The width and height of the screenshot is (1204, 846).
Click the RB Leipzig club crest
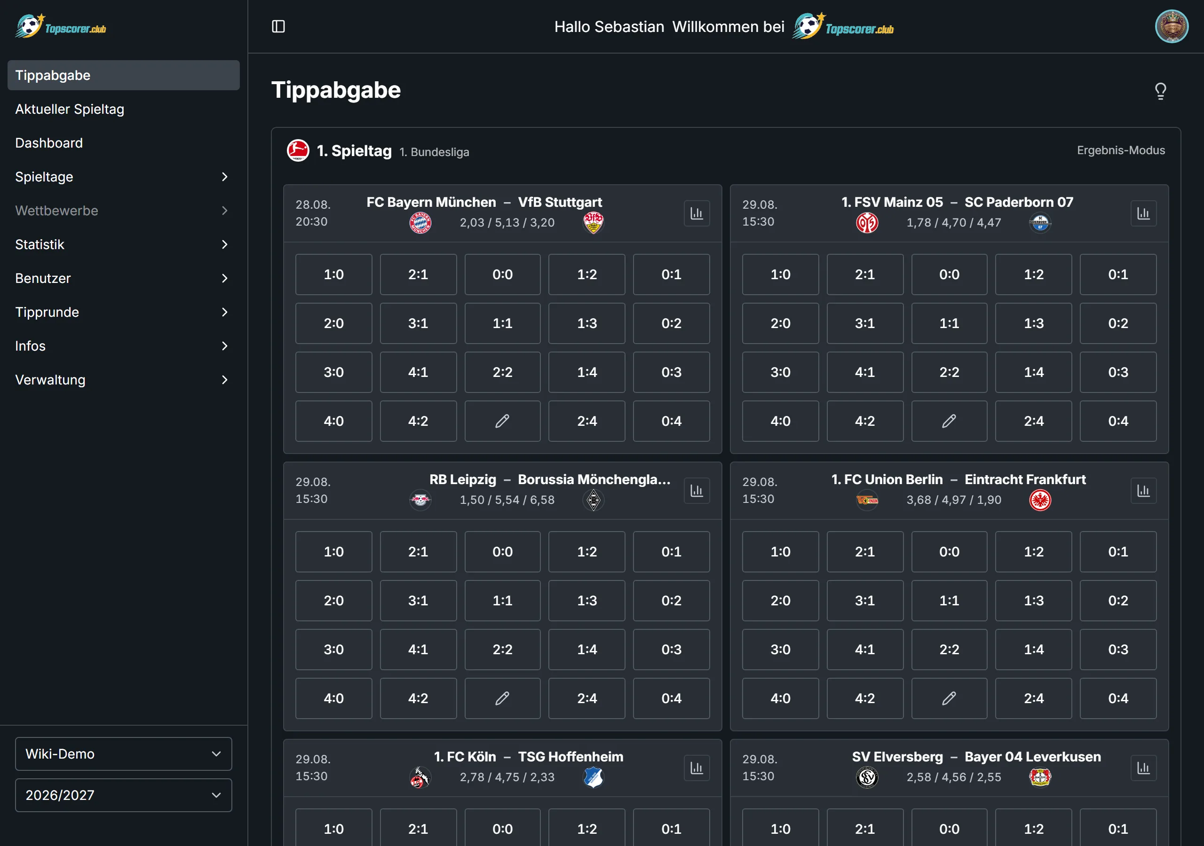420,500
